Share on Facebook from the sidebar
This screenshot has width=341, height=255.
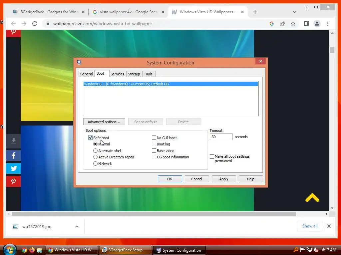(13, 155)
